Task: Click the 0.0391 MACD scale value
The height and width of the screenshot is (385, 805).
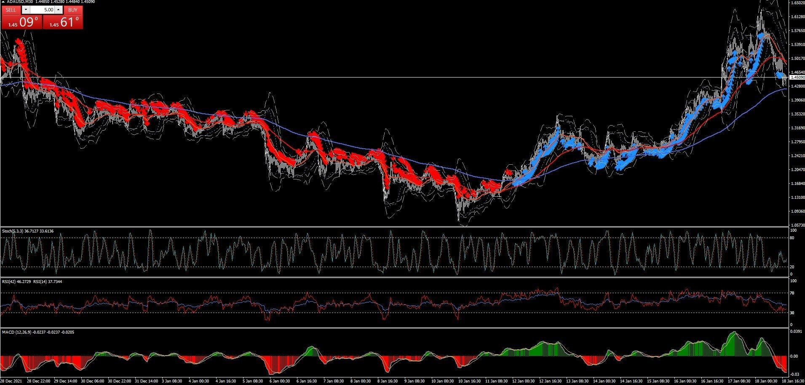Action: pos(796,332)
